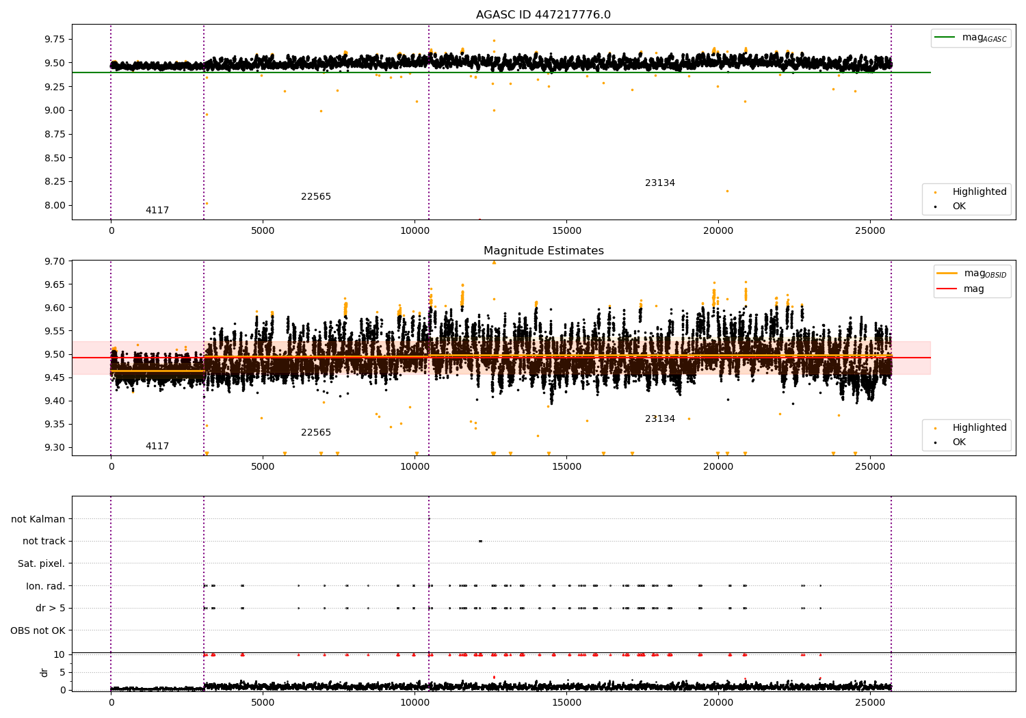Image resolution: width=1026 pixels, height=718 pixels.
Task: Click the '4117' obsid label in top panel
Action: [x=157, y=211]
